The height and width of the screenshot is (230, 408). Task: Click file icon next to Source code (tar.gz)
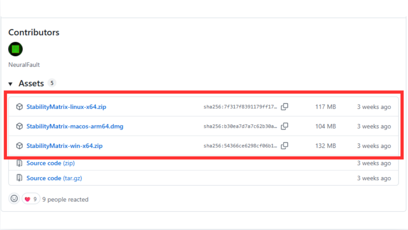pyautogui.click(x=19, y=178)
